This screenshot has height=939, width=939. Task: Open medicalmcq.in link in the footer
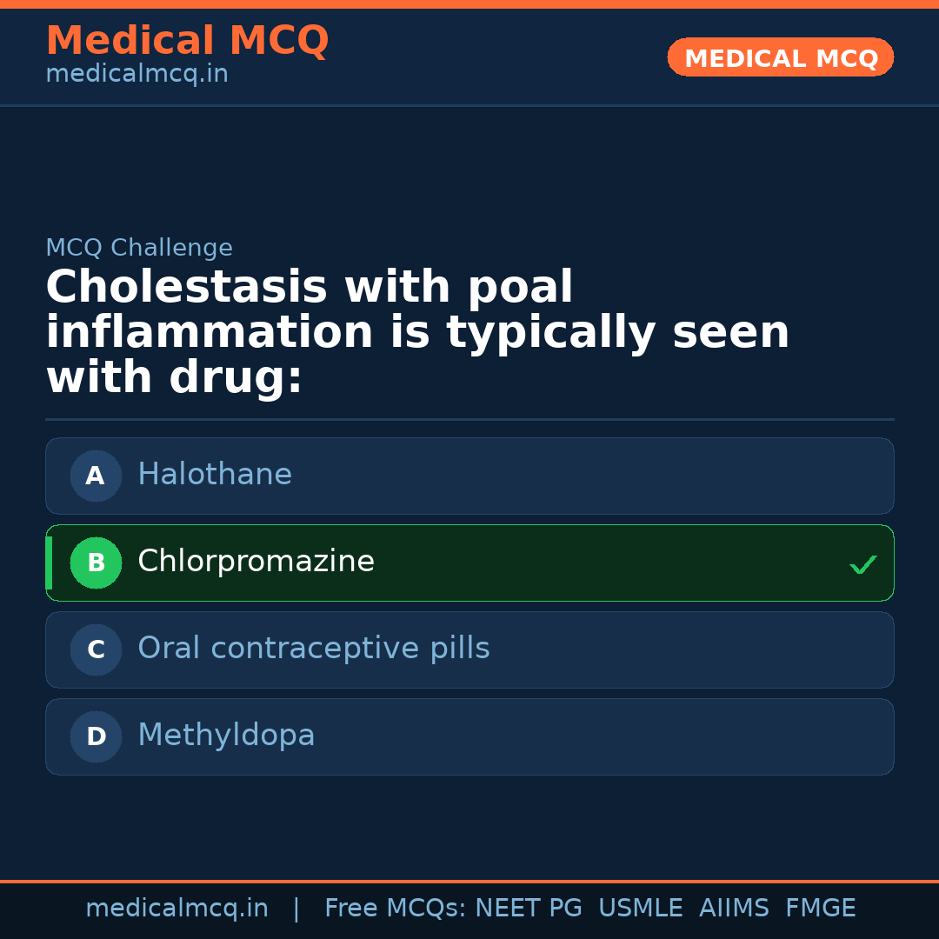(x=176, y=909)
